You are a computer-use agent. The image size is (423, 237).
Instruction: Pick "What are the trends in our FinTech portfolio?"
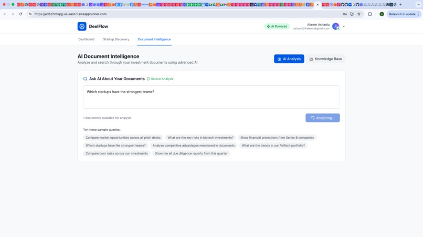[273, 145]
